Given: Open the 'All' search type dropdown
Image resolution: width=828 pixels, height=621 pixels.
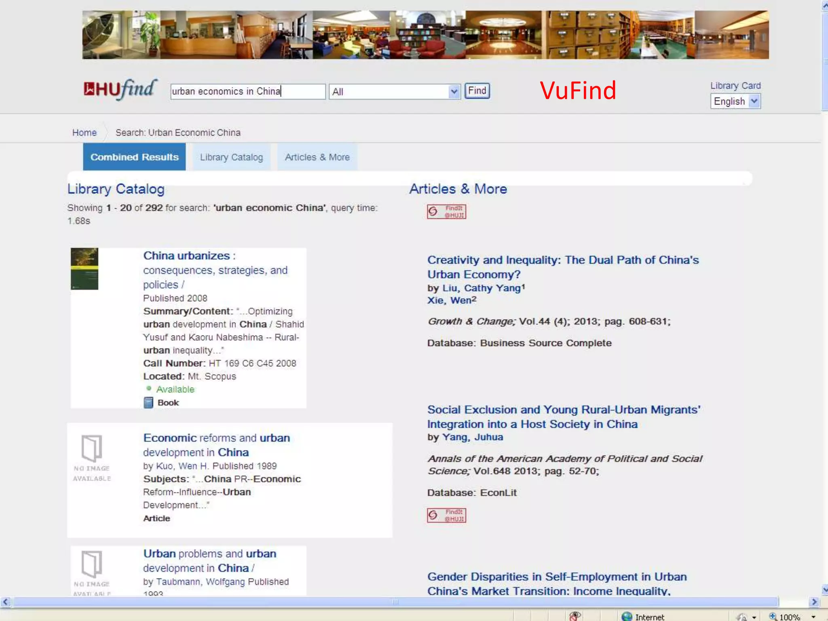Looking at the screenshot, I should point(395,92).
